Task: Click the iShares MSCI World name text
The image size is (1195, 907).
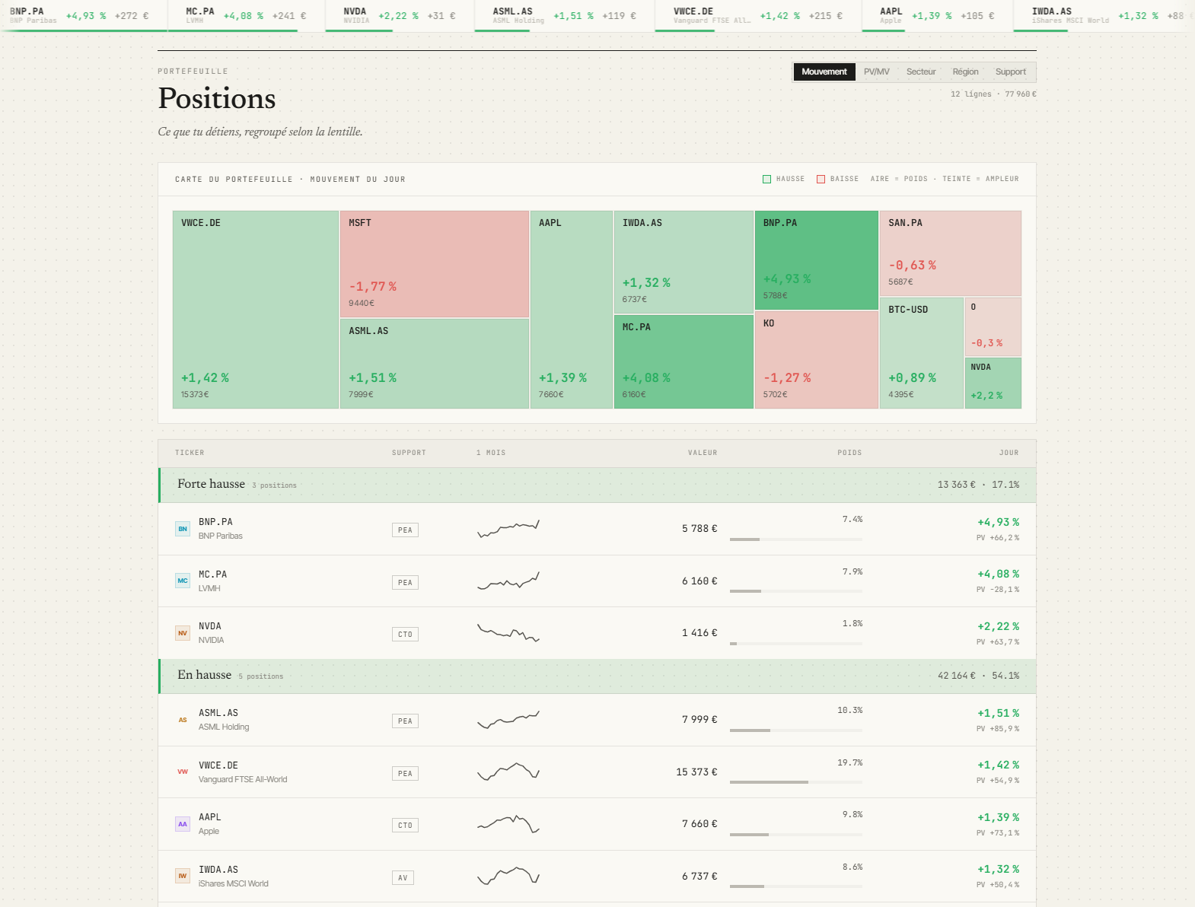Action: (x=234, y=883)
